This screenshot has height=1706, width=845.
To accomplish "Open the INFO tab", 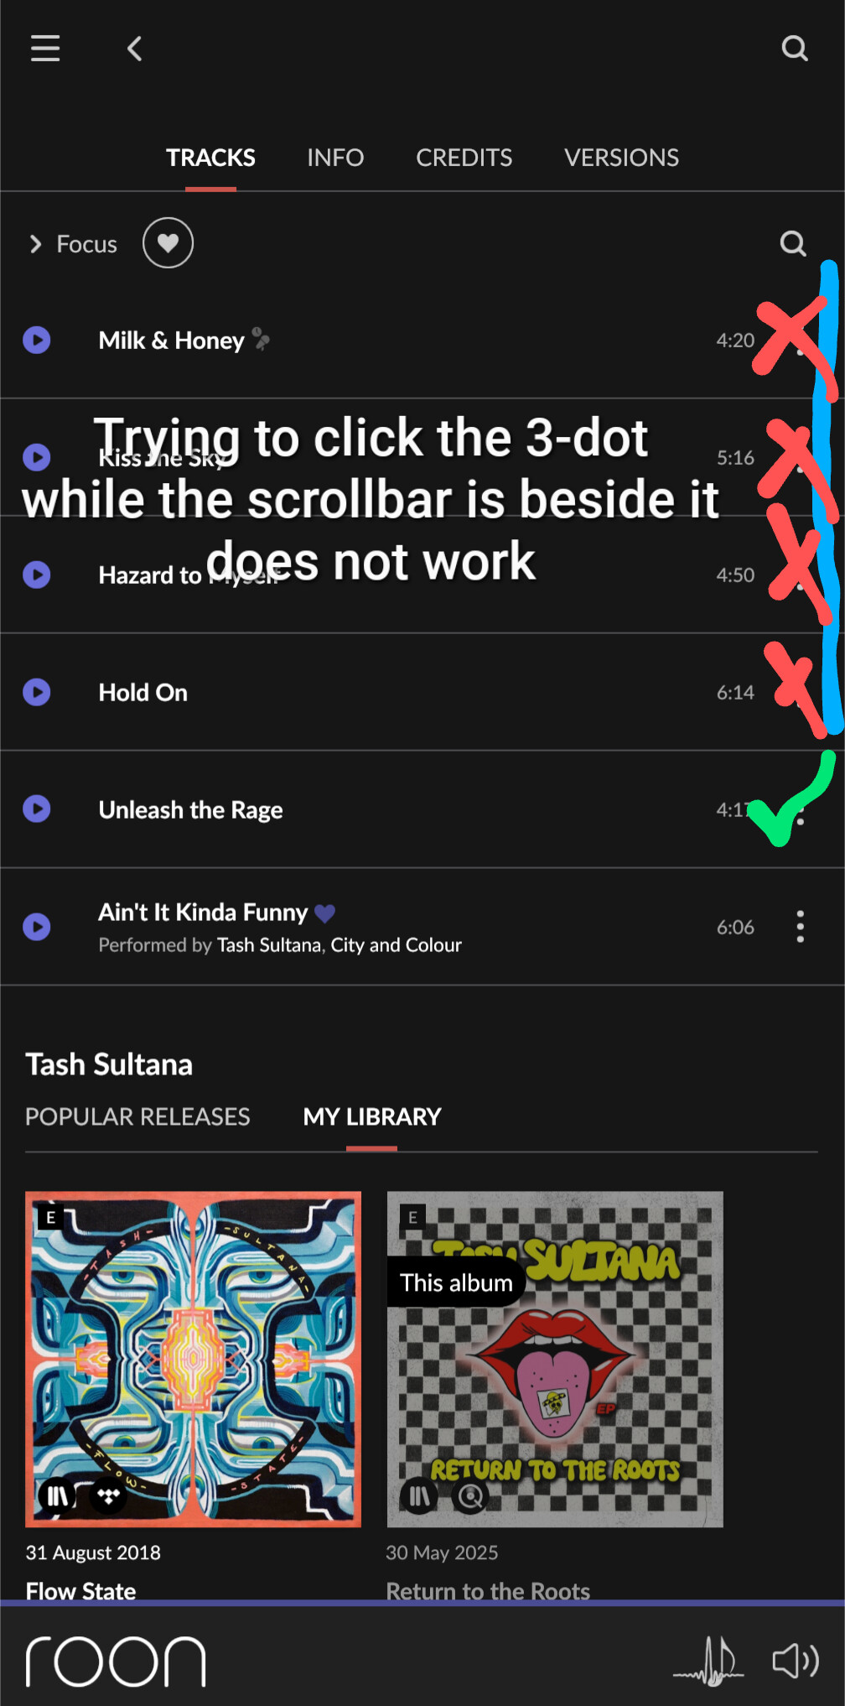I will click(335, 158).
